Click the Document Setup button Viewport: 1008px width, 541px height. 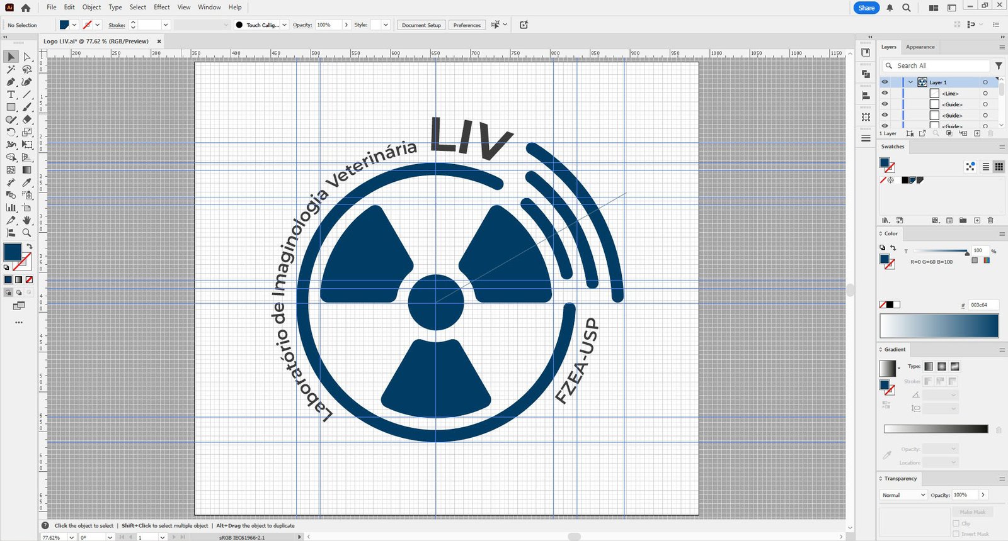421,25
